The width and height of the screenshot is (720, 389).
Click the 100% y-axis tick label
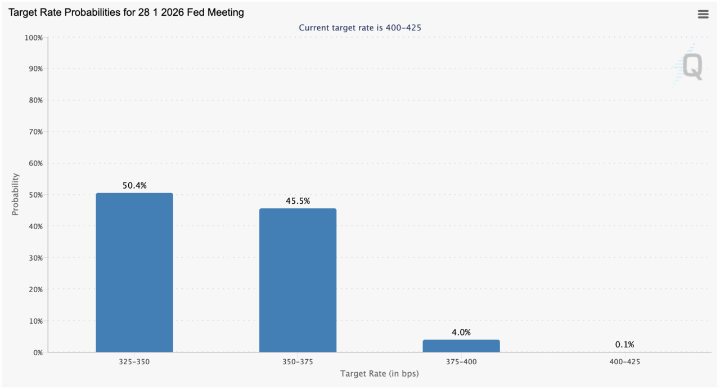33,38
